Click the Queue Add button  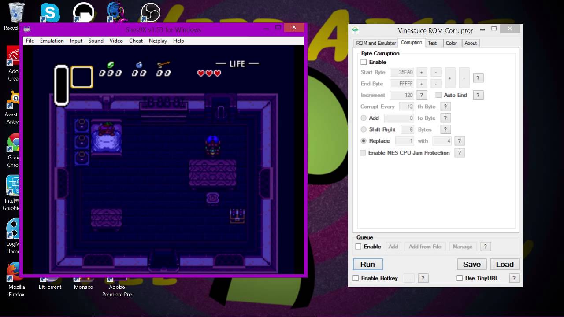tap(393, 247)
